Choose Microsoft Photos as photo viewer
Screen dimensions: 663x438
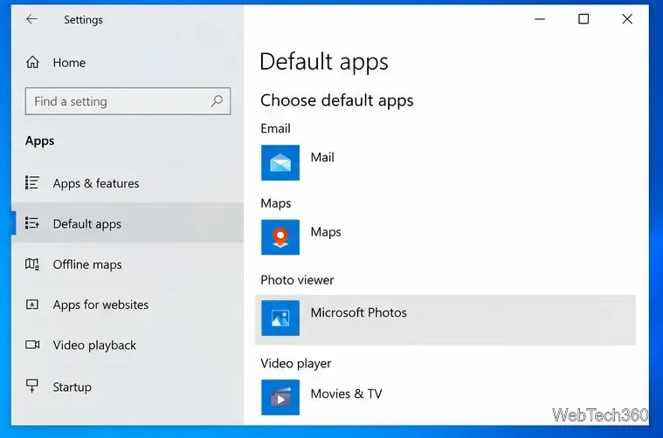(x=445, y=319)
